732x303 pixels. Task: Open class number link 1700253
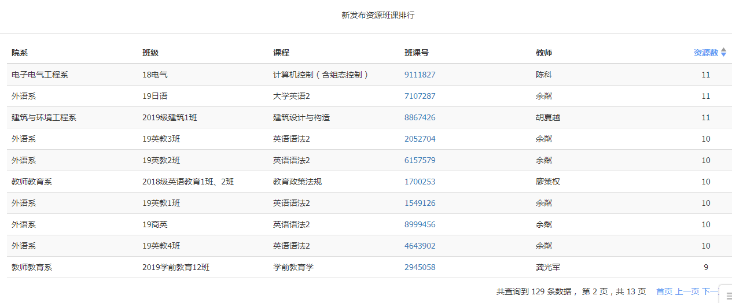(x=420, y=182)
